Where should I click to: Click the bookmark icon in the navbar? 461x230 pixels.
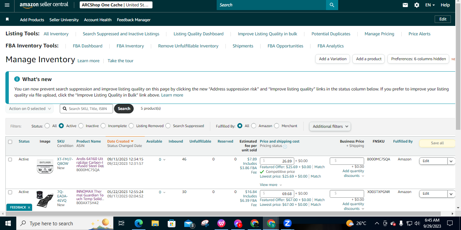7,20
